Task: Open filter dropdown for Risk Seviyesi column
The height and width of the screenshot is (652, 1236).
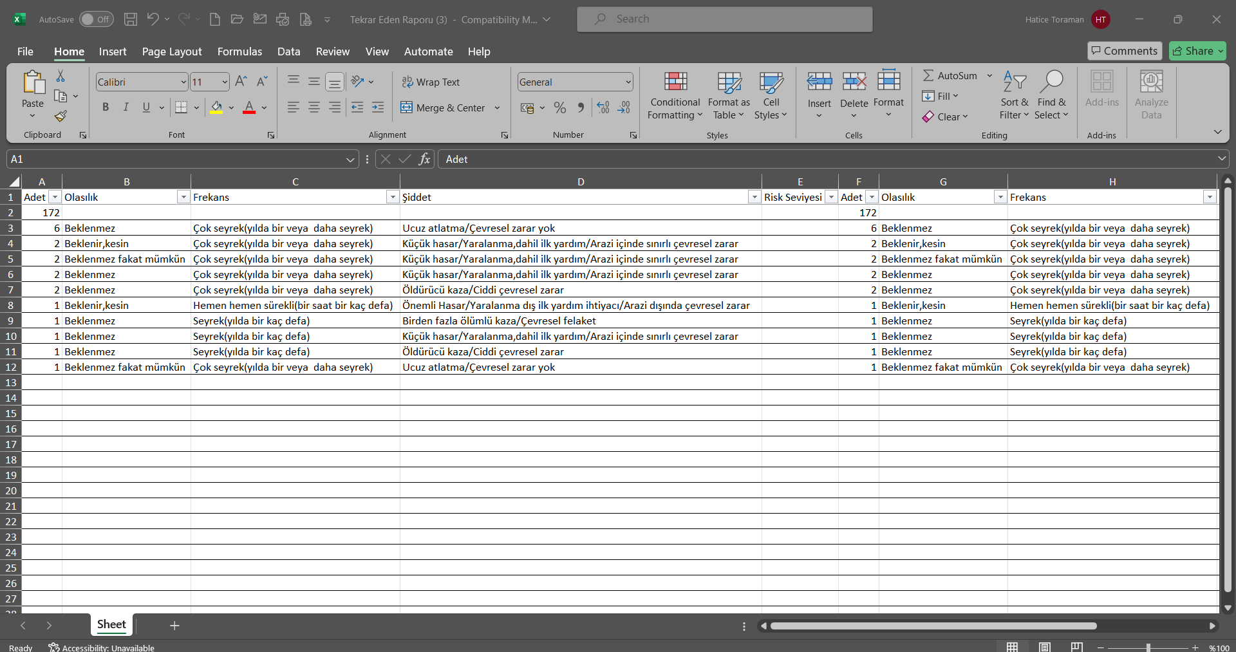Action: [x=831, y=198]
